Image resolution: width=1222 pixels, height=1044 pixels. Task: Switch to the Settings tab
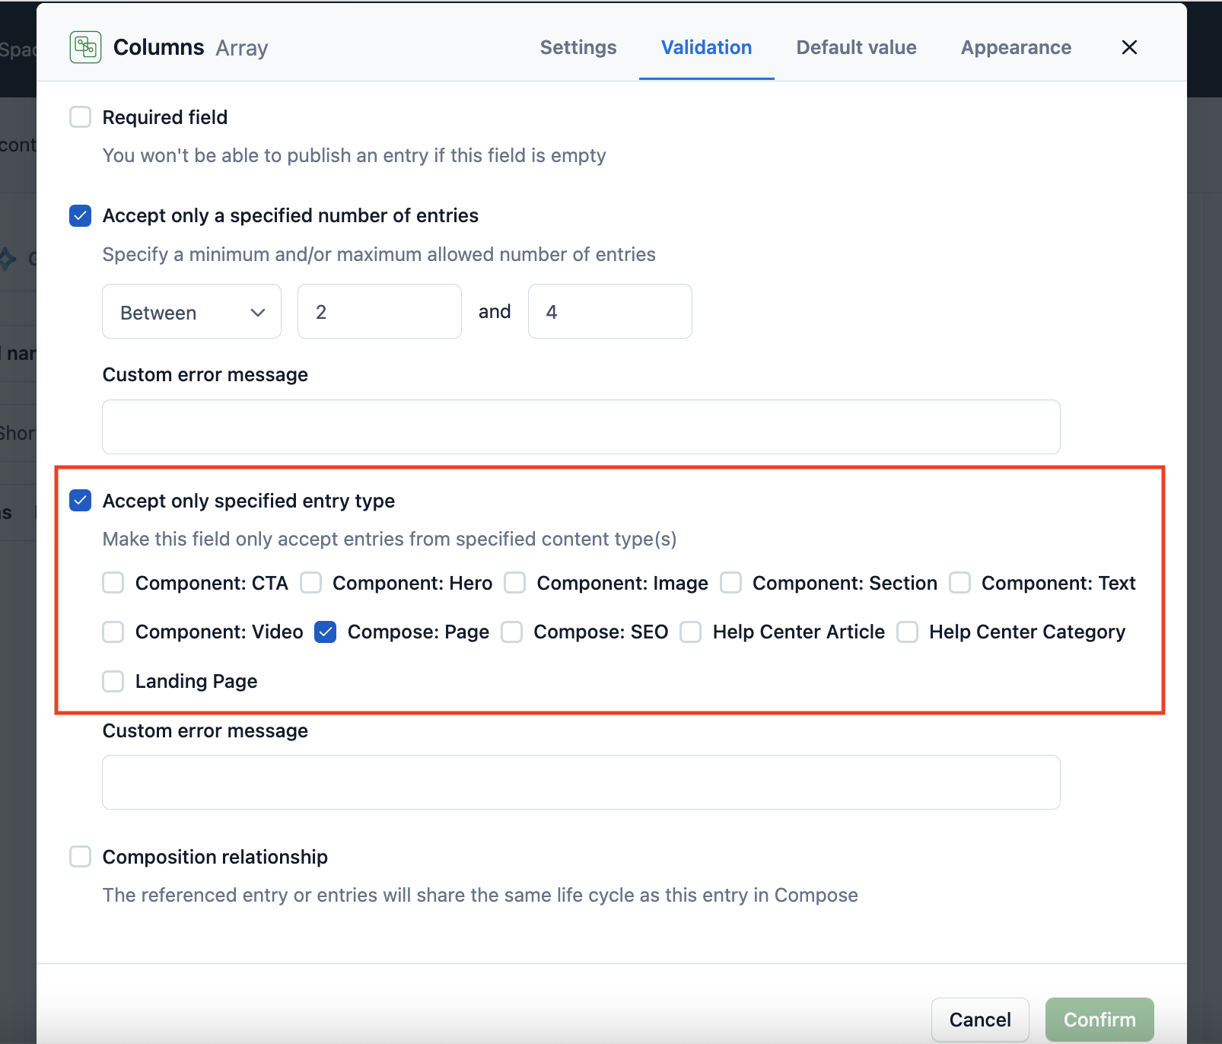click(578, 47)
